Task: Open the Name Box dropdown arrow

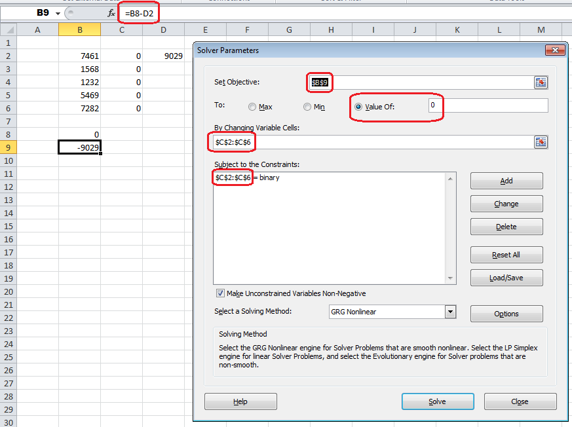Action: (x=58, y=14)
